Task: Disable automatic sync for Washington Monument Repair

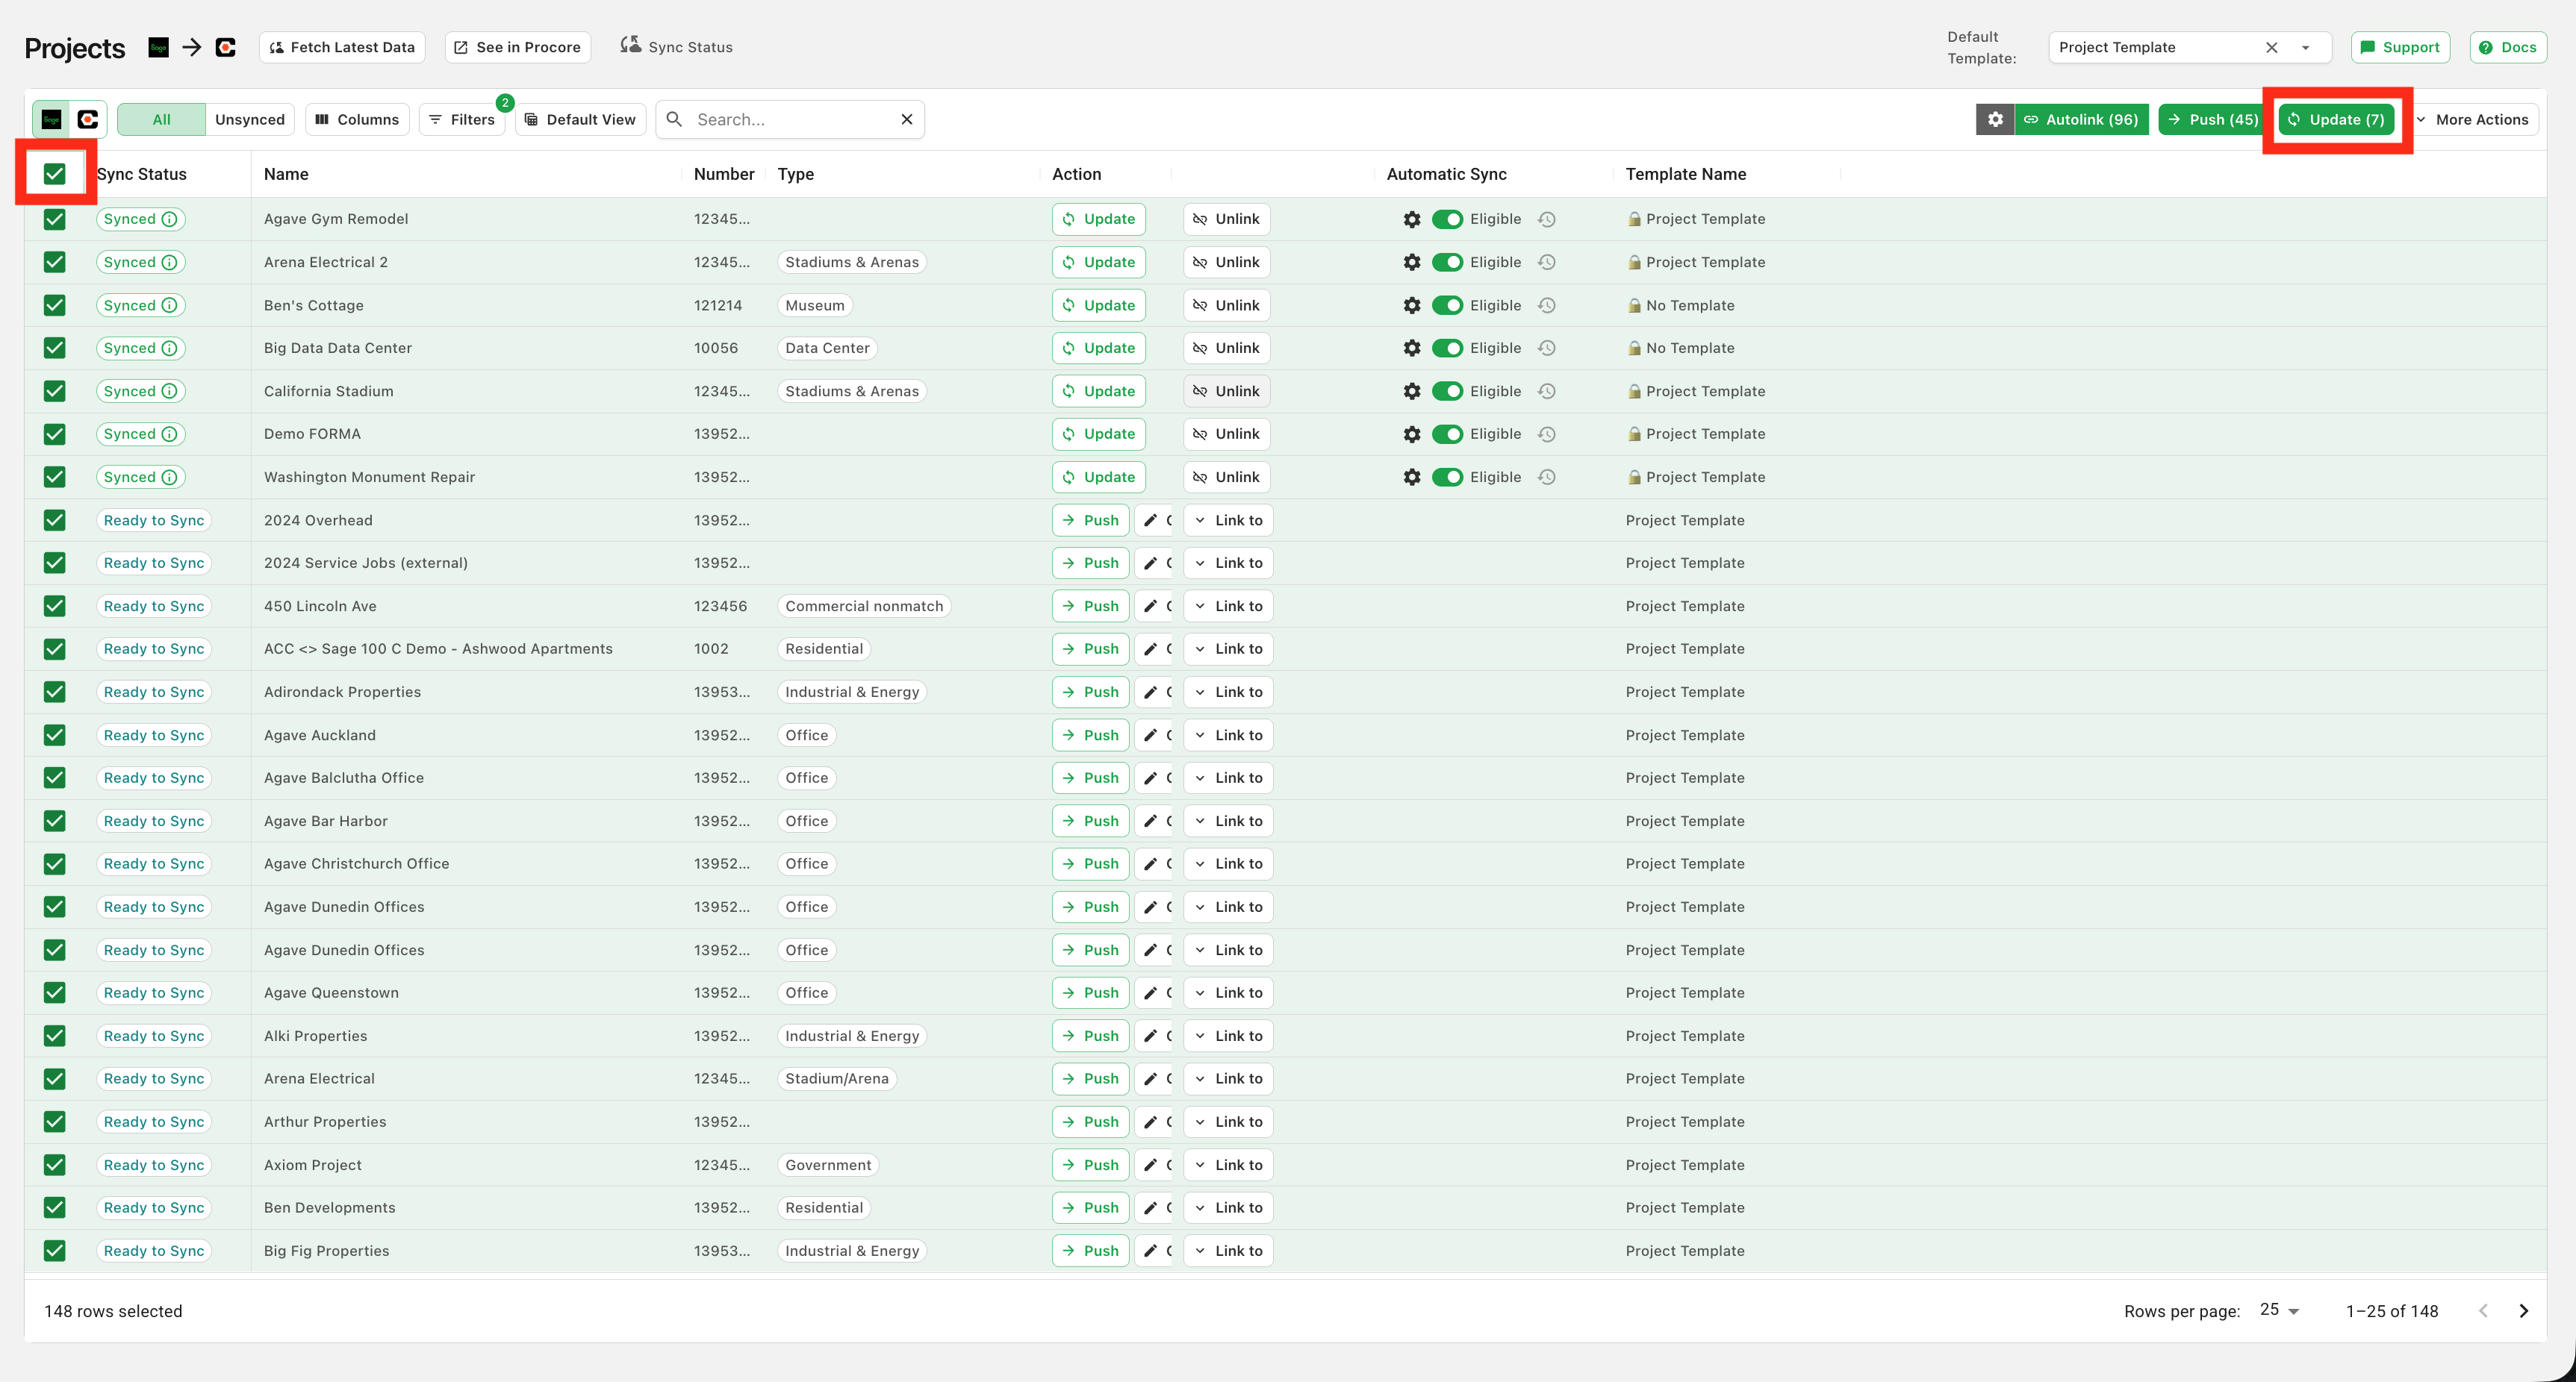Action: (1447, 478)
